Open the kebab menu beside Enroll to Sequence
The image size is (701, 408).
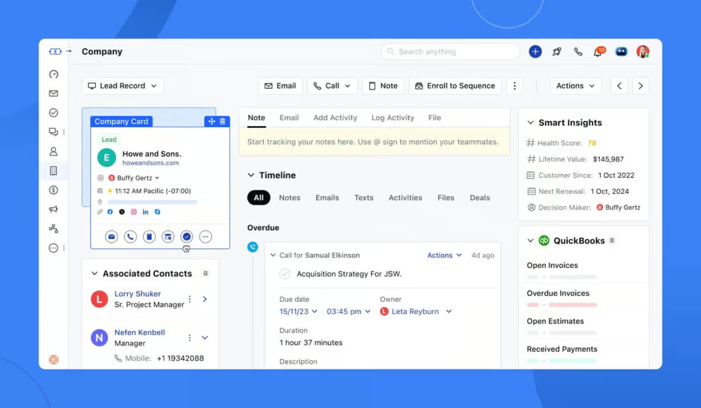pyautogui.click(x=515, y=86)
